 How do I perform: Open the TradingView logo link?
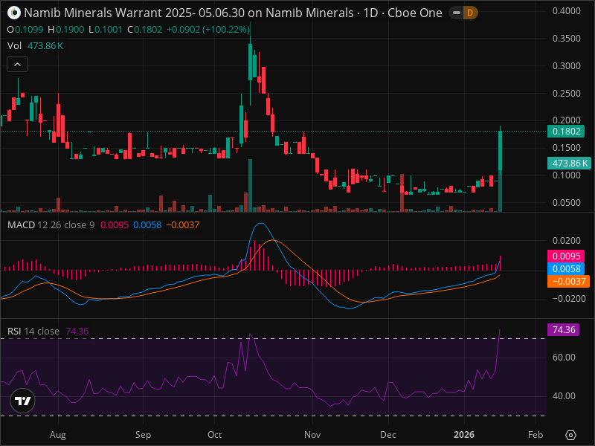(23, 401)
